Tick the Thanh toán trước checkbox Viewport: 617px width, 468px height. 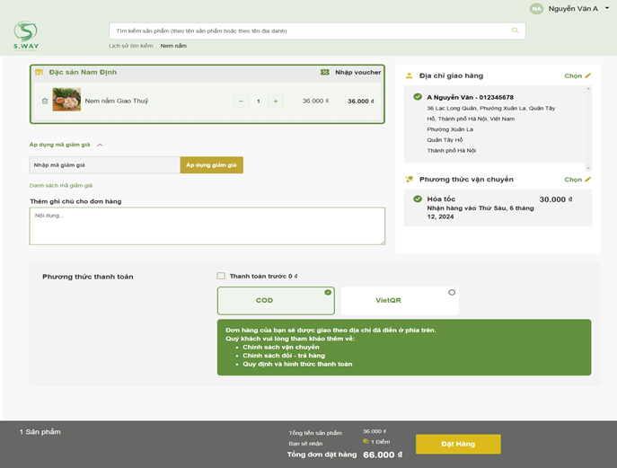[x=222, y=276]
